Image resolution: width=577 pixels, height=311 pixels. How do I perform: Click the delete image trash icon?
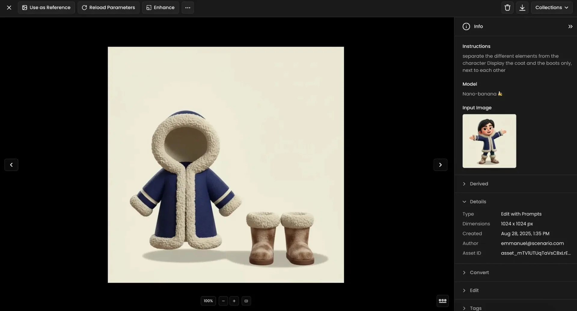click(507, 8)
